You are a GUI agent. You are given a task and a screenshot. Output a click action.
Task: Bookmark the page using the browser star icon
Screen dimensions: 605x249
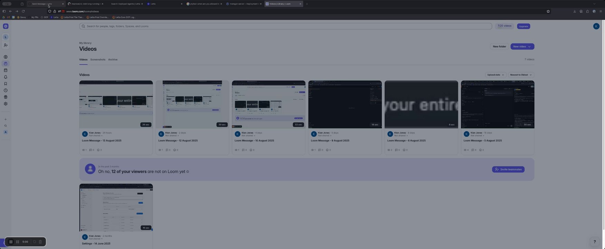pos(548,11)
